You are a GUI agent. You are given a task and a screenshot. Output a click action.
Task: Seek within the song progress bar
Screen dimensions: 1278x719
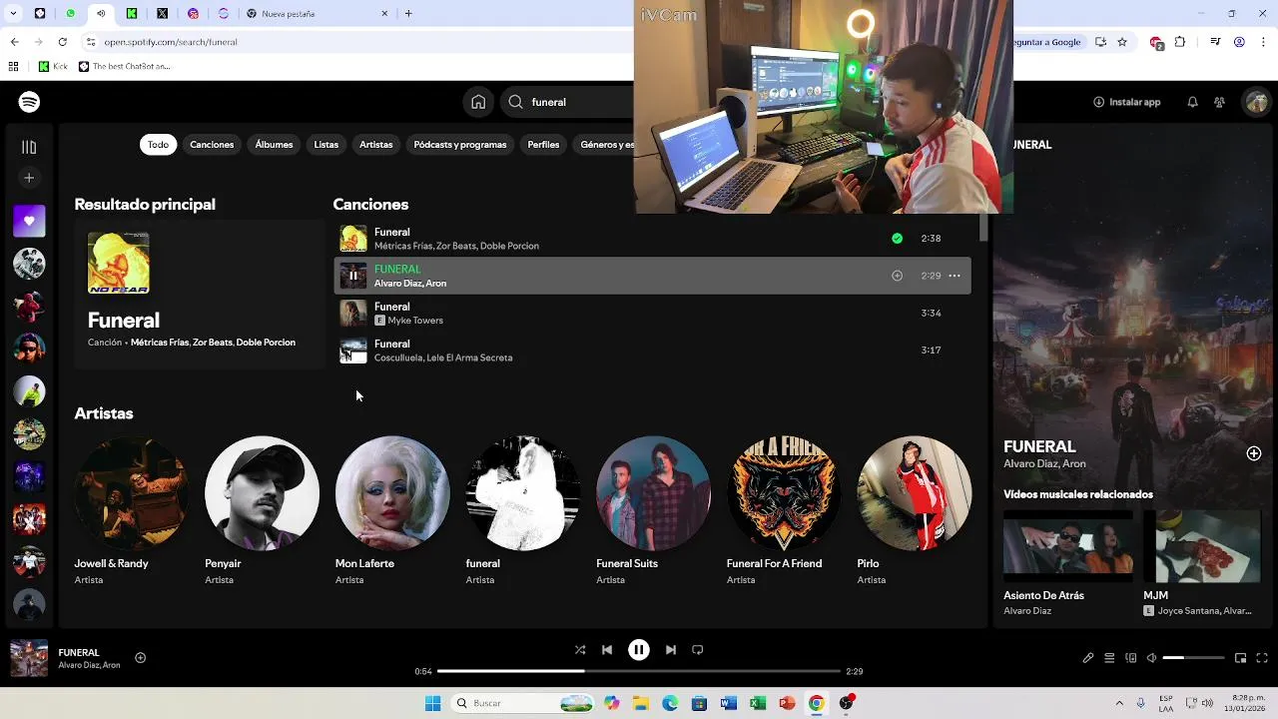[639, 671]
